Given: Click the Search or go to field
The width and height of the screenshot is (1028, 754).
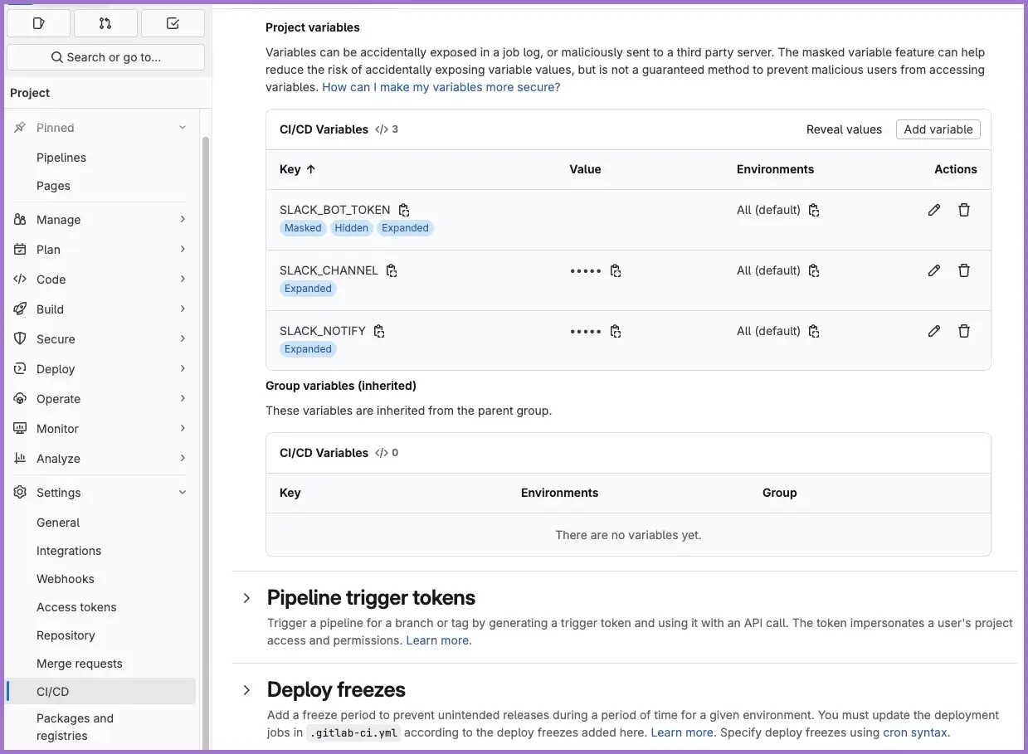Looking at the screenshot, I should 105,57.
